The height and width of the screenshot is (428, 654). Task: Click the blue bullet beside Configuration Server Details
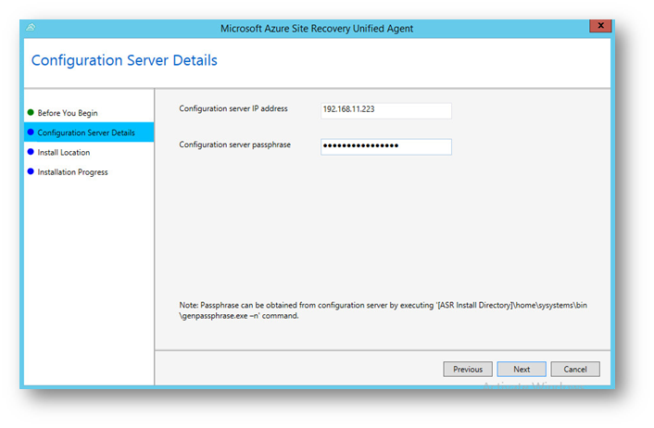tap(31, 132)
